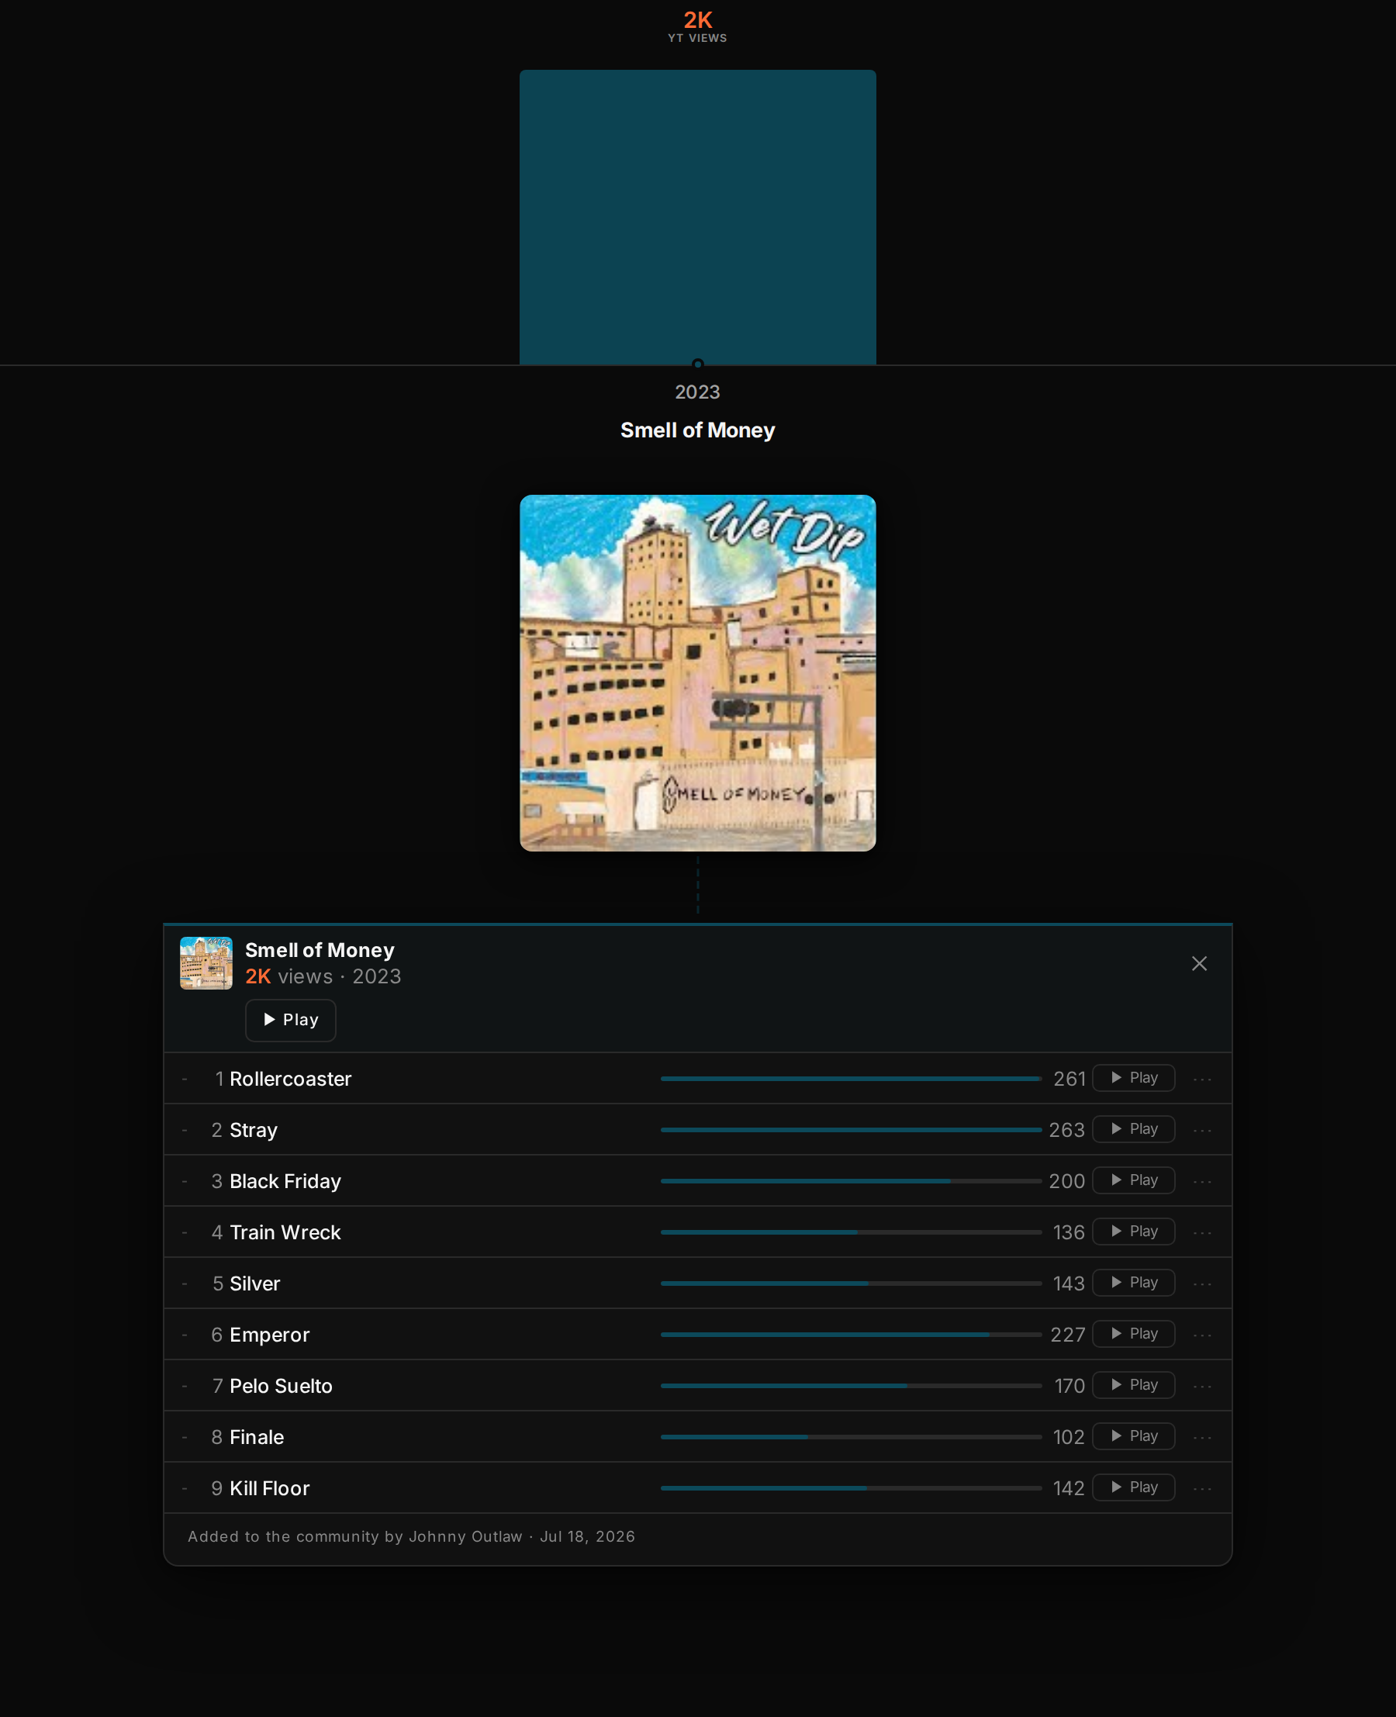Screen dimensions: 1396x1717
Task: Open more options for Silver
Action: tap(1202, 1283)
